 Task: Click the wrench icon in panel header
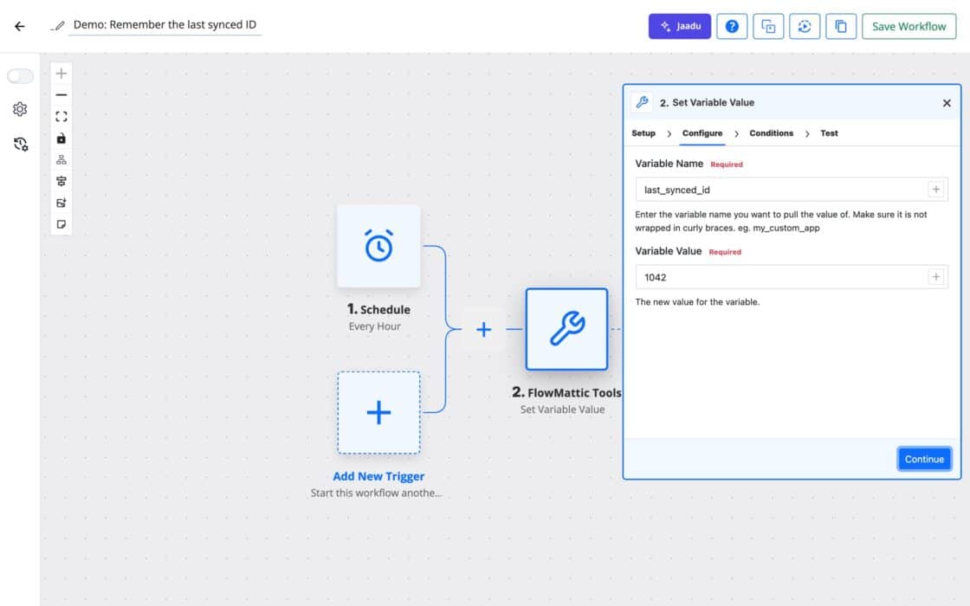click(x=642, y=102)
